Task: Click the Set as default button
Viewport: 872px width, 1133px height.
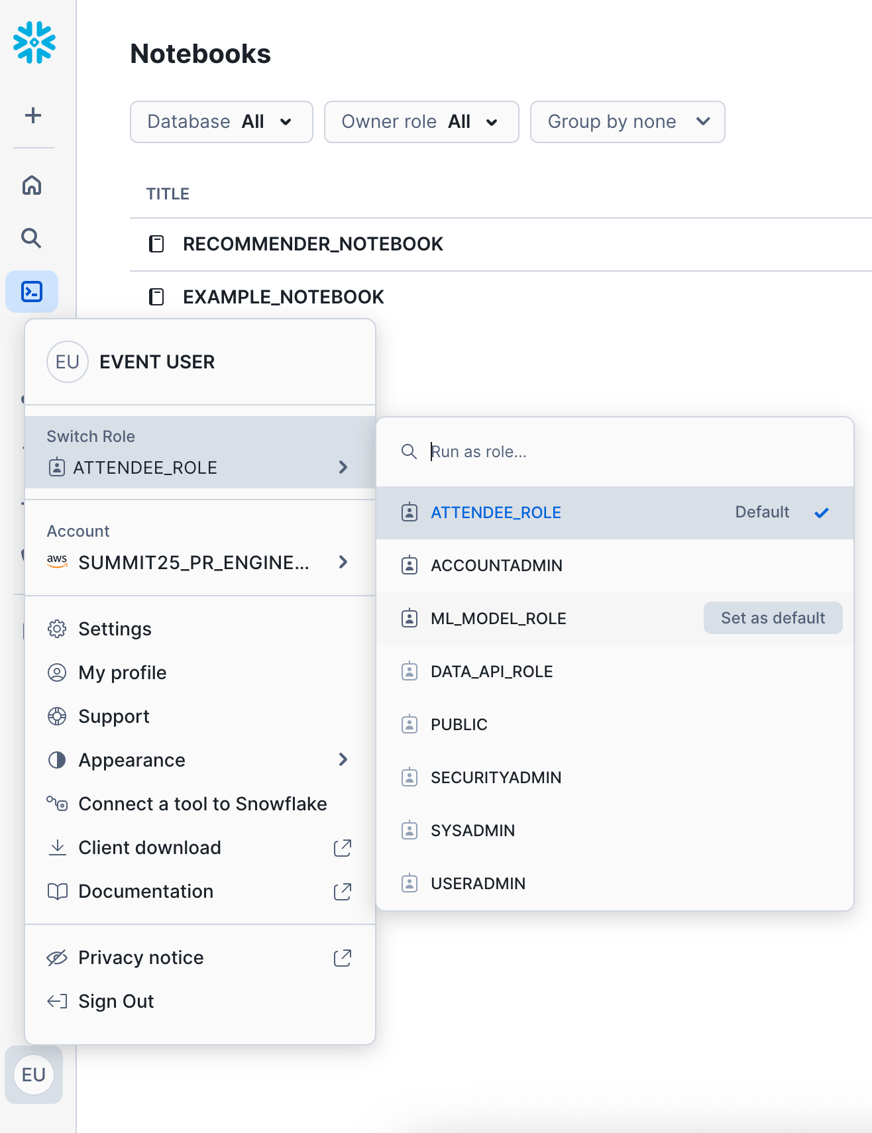Action: pos(773,618)
